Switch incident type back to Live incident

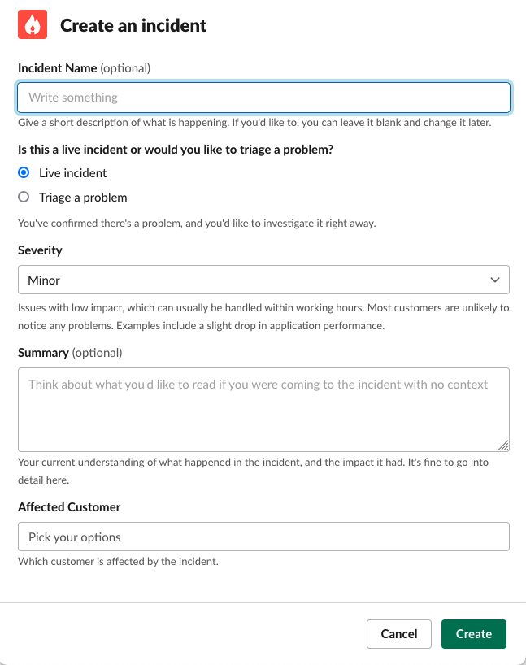pos(24,172)
